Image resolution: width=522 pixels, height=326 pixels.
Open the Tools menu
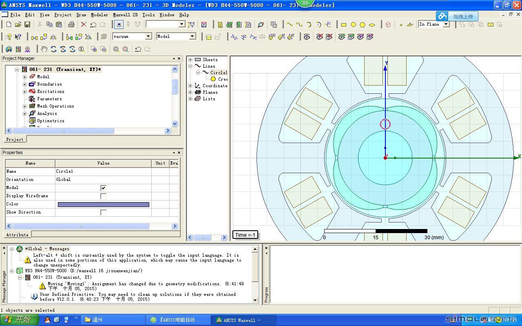point(148,15)
